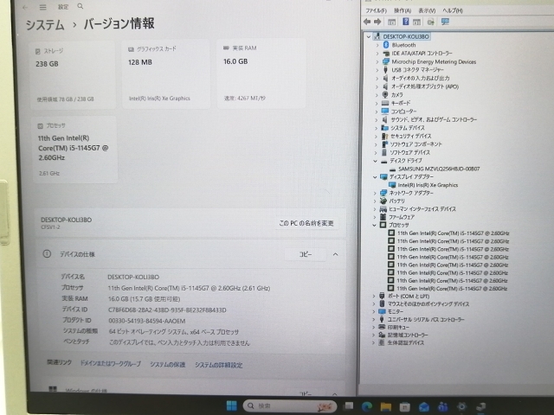
Task: Select ポート (COM と LPT) entry
Action: (x=409, y=296)
